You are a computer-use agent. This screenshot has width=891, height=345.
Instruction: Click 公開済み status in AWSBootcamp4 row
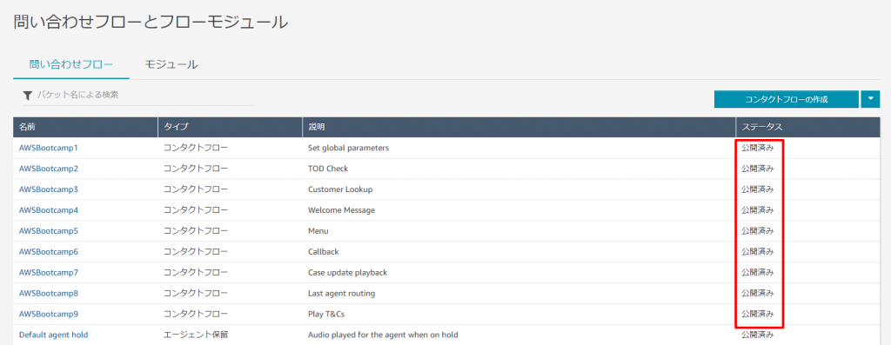pyautogui.click(x=758, y=210)
